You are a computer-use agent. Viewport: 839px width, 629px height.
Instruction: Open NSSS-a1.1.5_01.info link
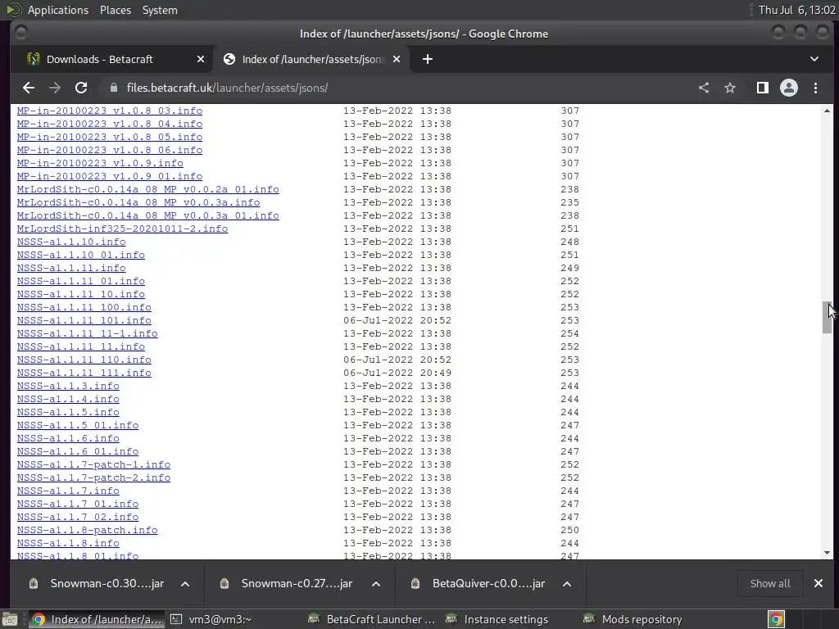[78, 425]
